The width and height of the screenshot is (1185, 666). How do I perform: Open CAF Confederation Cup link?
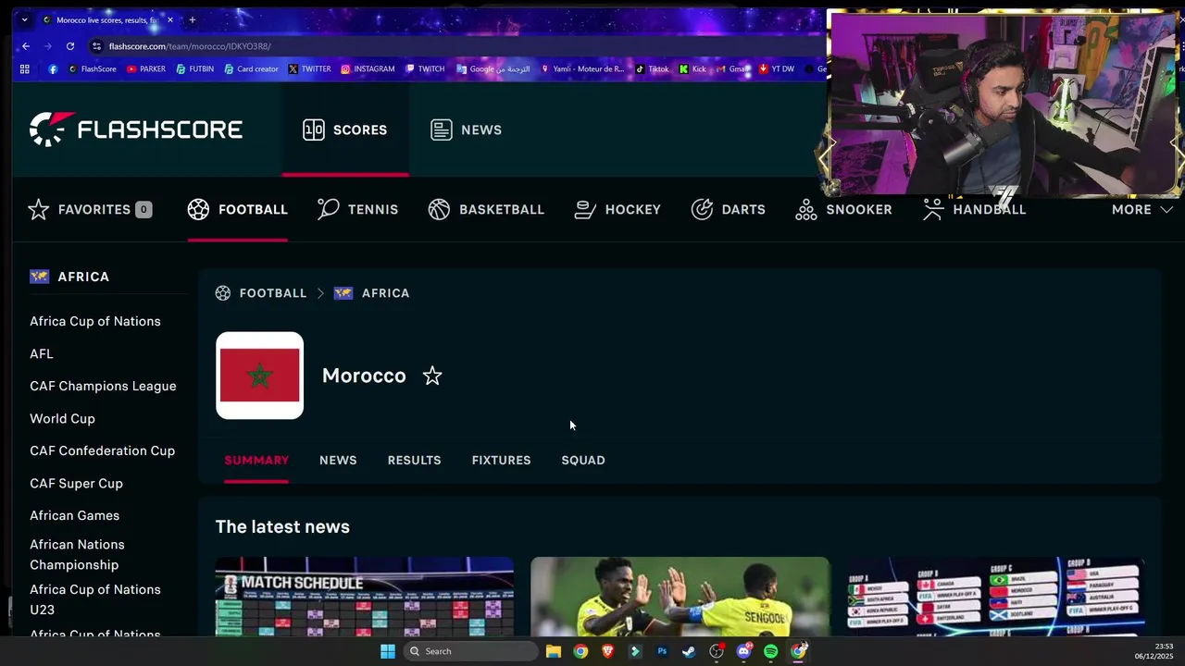102,450
